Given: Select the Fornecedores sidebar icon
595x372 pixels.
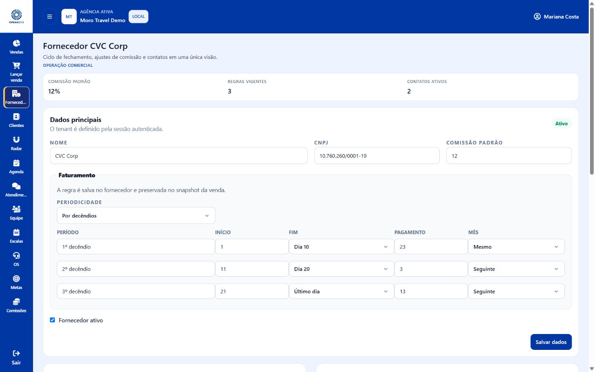Looking at the screenshot, I should point(16,94).
